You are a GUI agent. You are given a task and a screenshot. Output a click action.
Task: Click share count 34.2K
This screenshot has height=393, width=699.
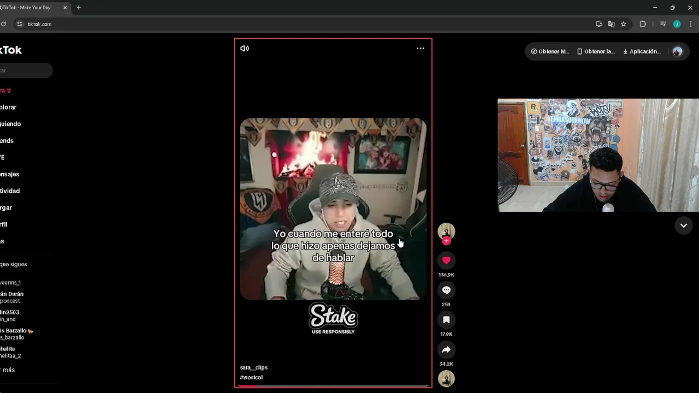446,364
